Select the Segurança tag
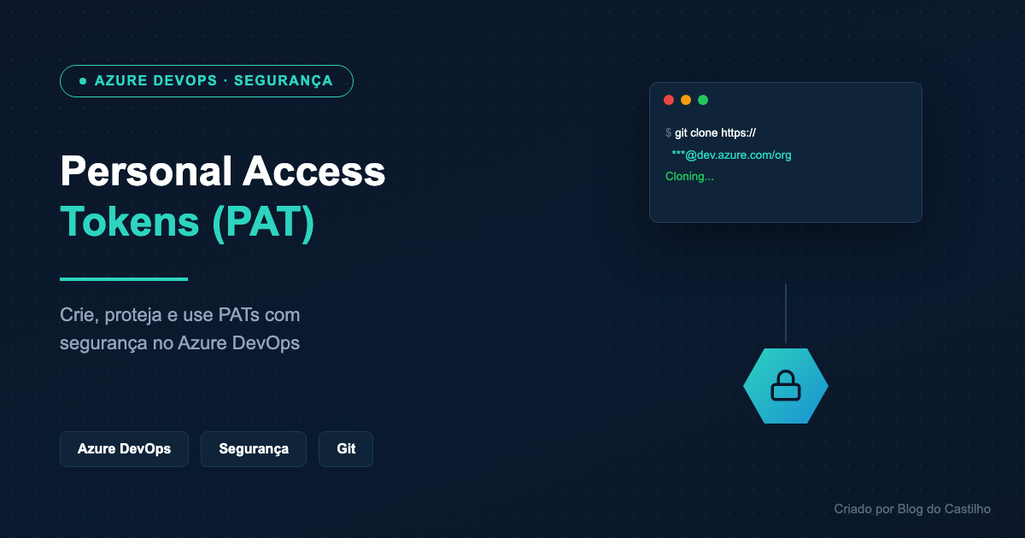 coord(254,449)
